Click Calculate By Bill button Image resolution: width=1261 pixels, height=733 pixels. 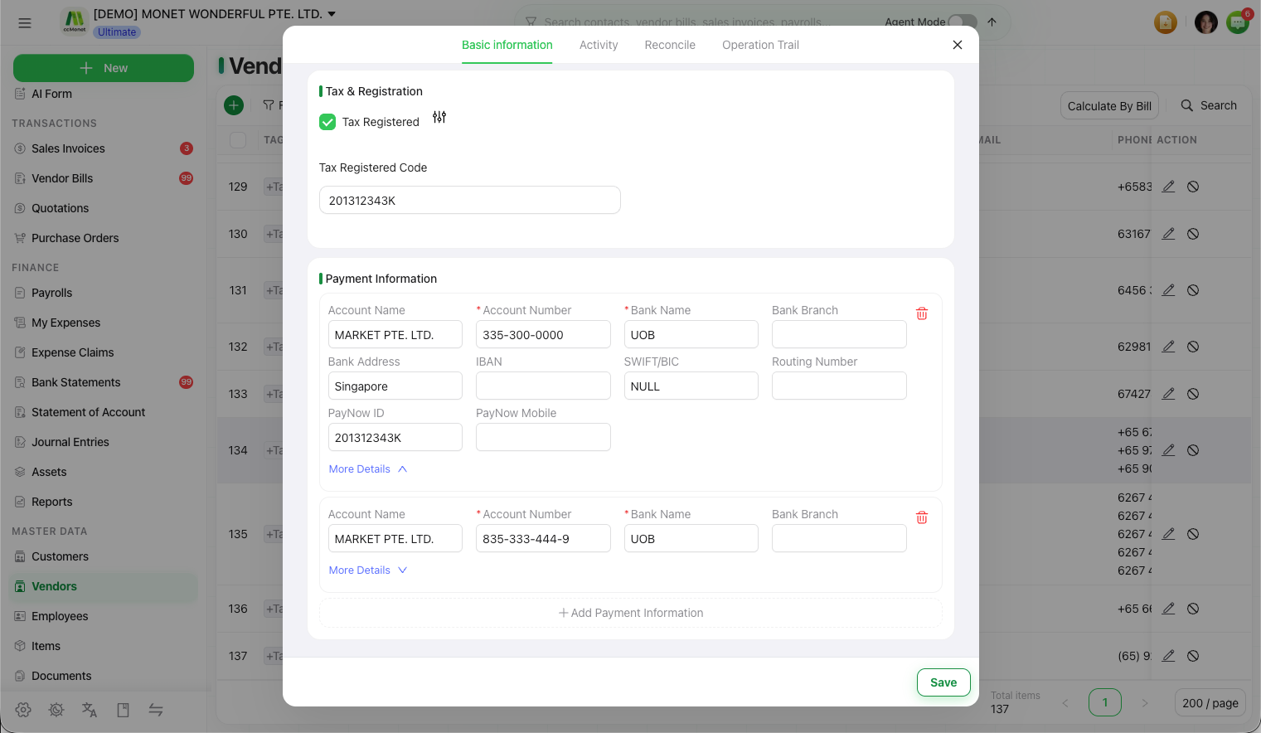click(1109, 106)
